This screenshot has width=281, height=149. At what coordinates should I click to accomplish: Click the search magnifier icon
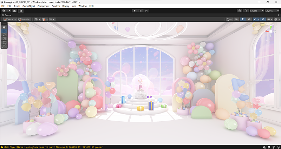pyautogui.click(x=245, y=11)
